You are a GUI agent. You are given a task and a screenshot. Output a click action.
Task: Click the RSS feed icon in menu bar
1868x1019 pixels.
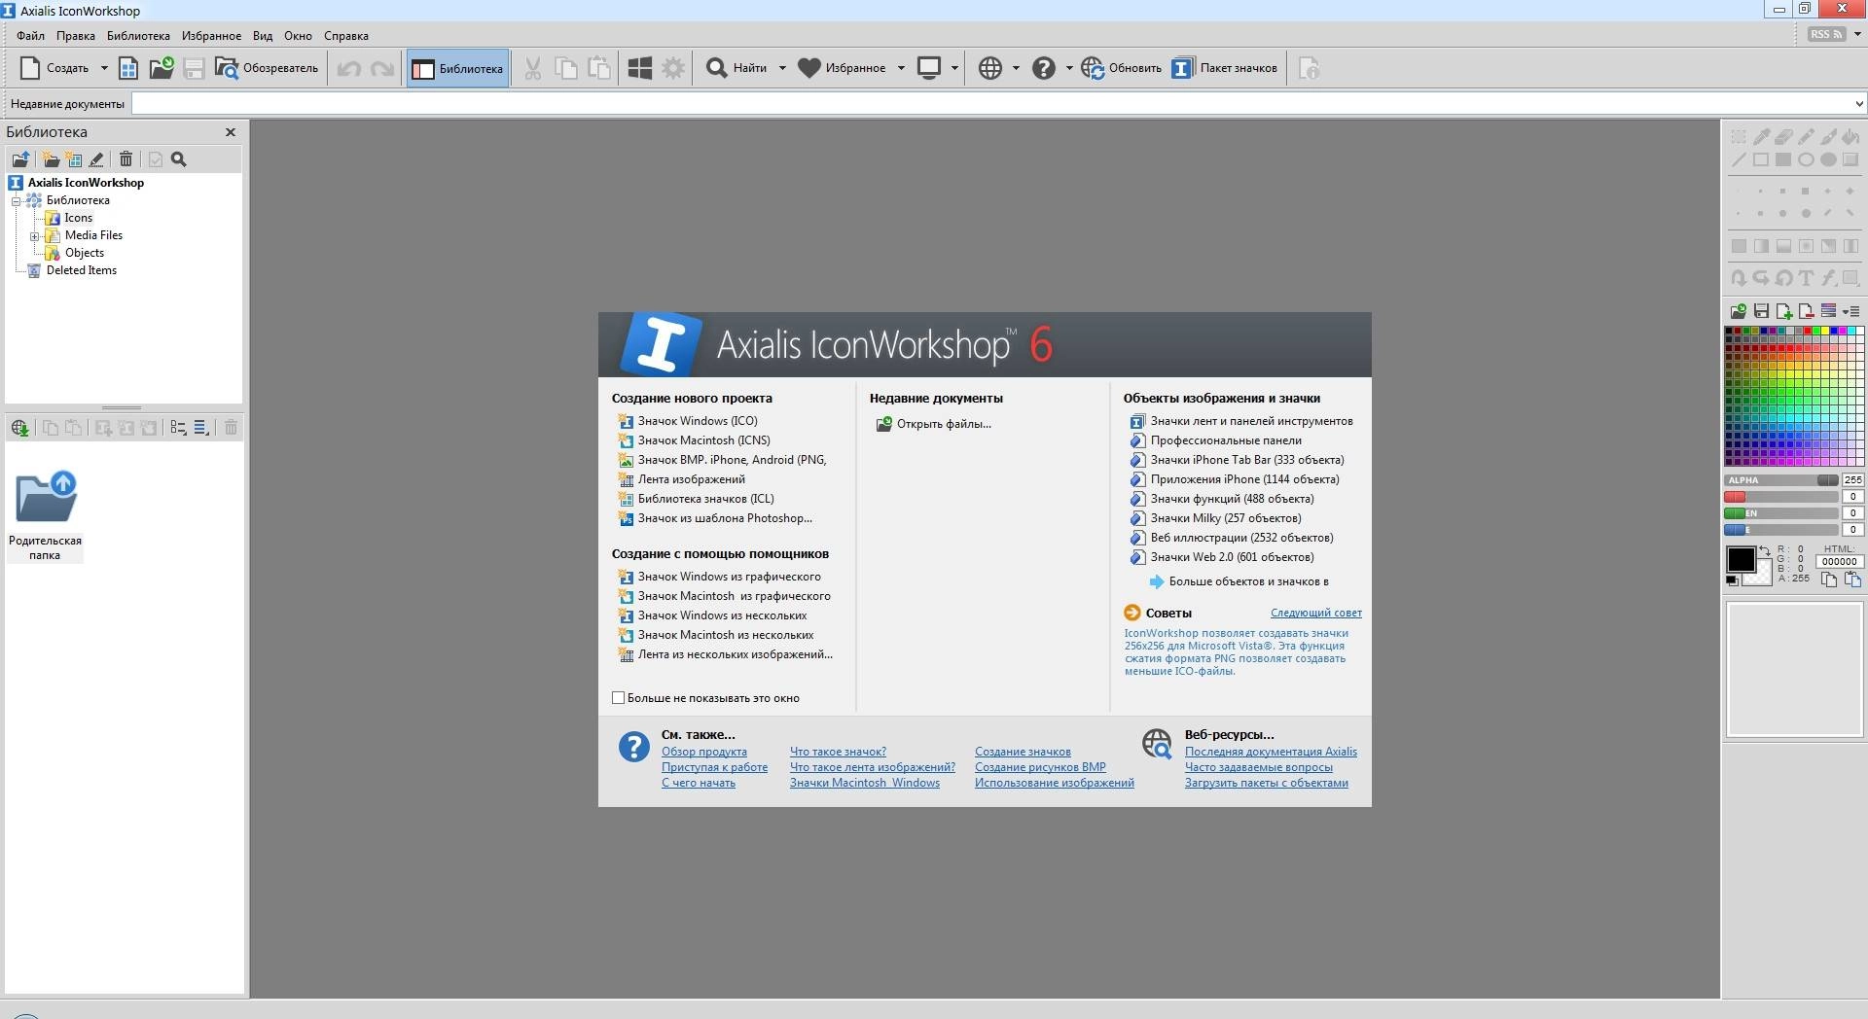(1826, 34)
